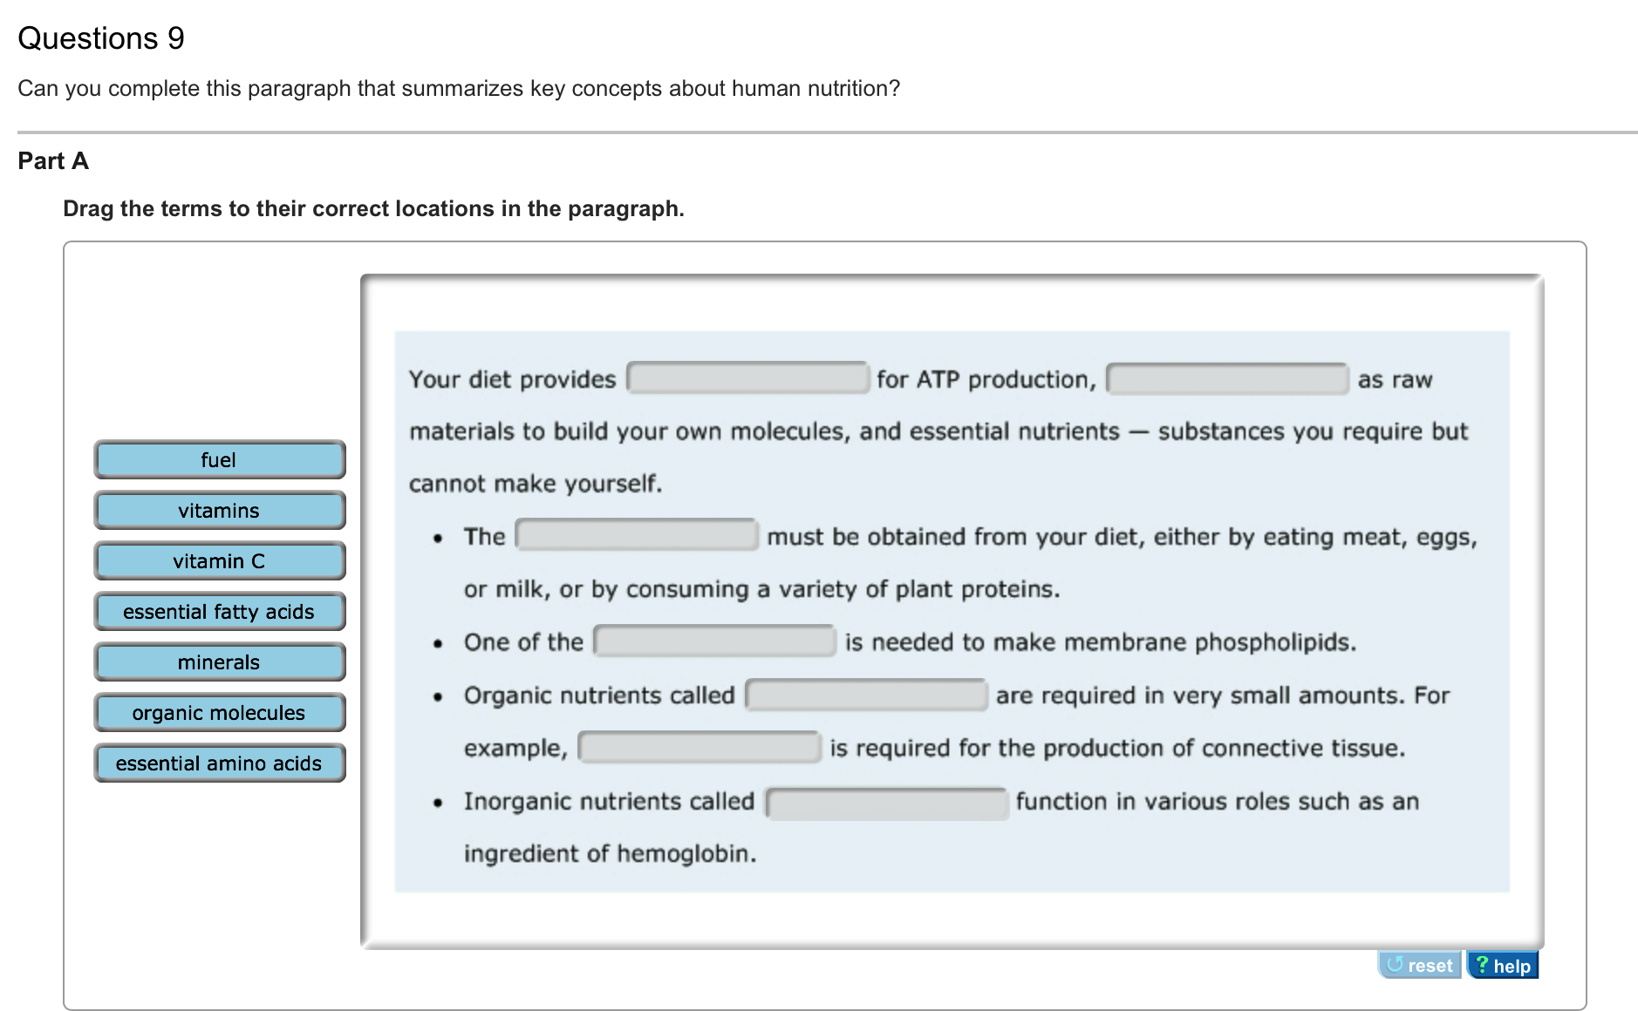Click the reset button
This screenshot has width=1638, height=1011.
(1419, 965)
